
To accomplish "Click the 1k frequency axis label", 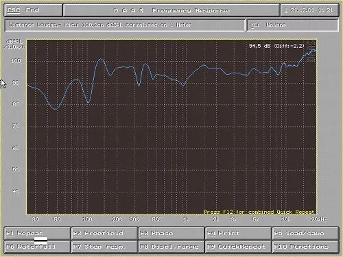I will click(186, 219).
